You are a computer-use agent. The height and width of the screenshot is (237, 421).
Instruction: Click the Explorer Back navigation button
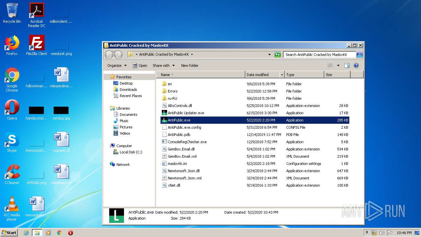(109, 55)
